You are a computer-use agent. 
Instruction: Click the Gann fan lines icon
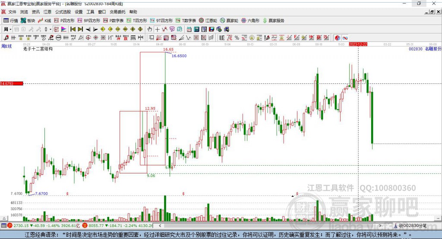tap(159, 38)
